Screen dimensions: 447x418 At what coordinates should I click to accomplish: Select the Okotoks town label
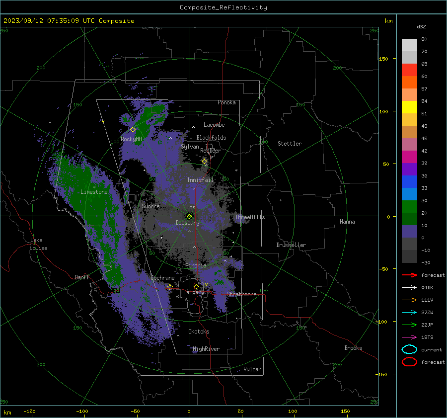pyautogui.click(x=199, y=331)
